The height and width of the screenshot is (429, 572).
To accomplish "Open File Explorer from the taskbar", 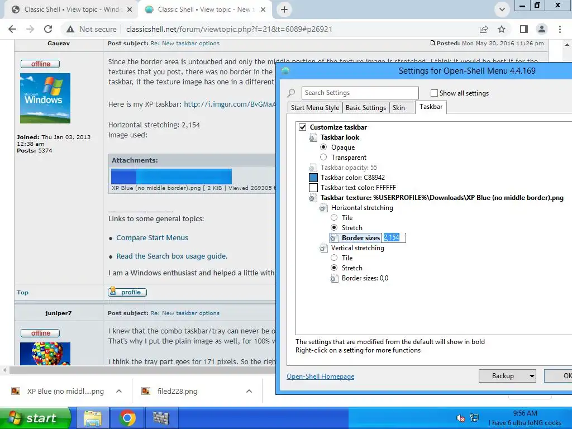I will [x=93, y=418].
